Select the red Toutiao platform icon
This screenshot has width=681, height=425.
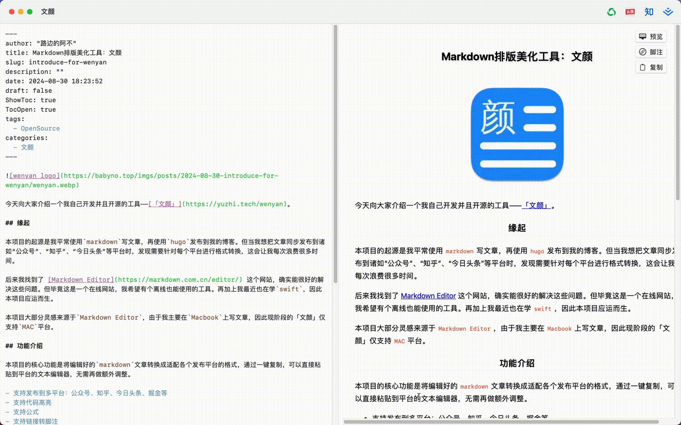pos(630,12)
